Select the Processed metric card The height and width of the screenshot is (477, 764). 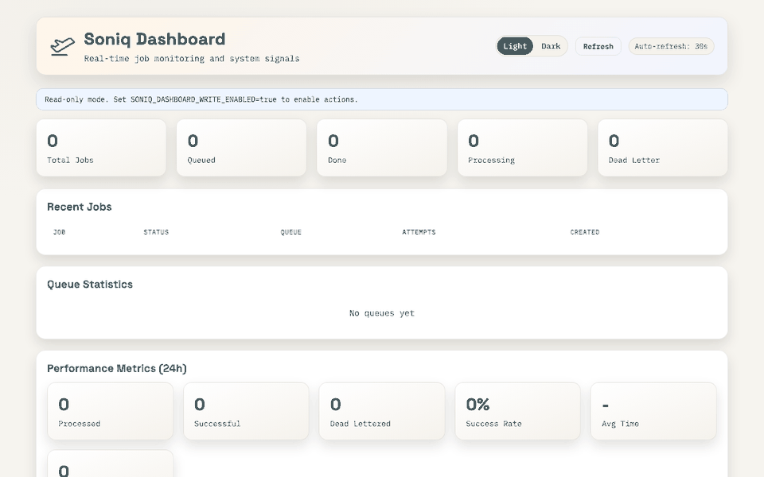pyautogui.click(x=111, y=411)
